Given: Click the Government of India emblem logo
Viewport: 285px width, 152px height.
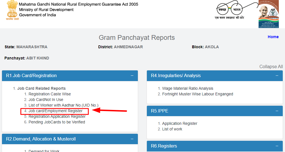Looking at the screenshot, I should (12, 10).
